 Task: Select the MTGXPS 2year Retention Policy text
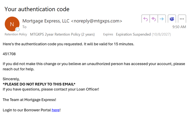pos(62,34)
